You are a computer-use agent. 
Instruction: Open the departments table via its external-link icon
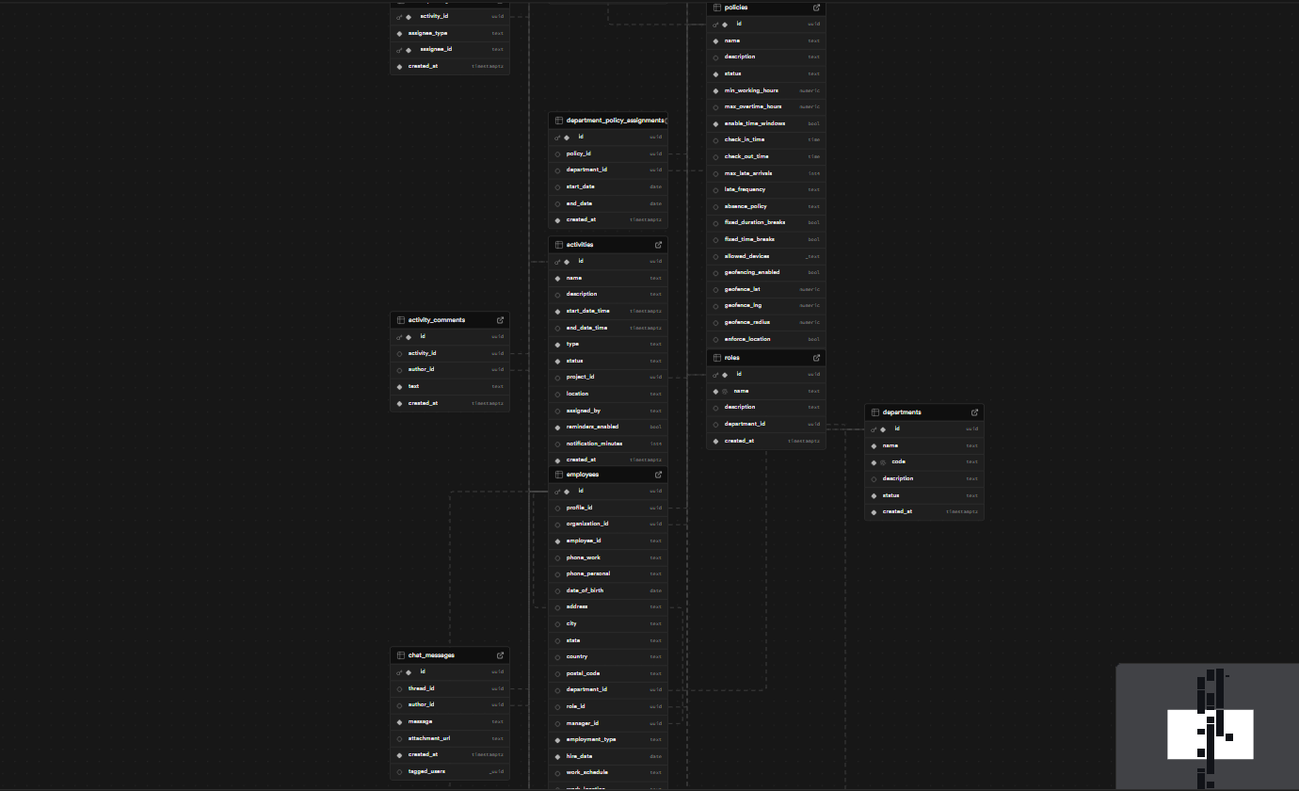click(974, 412)
